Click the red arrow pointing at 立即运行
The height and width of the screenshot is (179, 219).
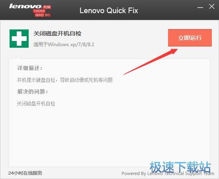click(151, 62)
